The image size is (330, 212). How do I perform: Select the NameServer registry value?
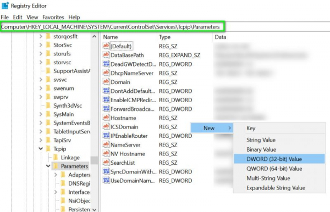125,145
